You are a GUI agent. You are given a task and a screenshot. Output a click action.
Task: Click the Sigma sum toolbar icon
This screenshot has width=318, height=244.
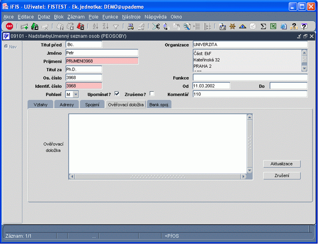263,26
